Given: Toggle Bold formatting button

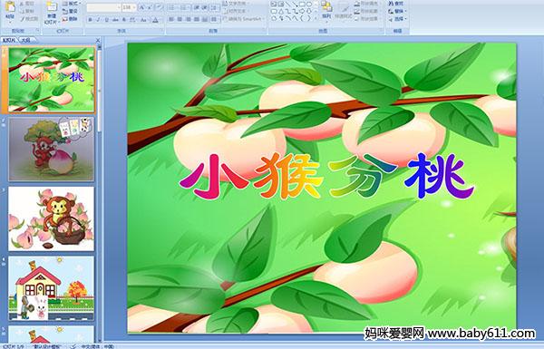Looking at the screenshot, I should coord(90,20).
